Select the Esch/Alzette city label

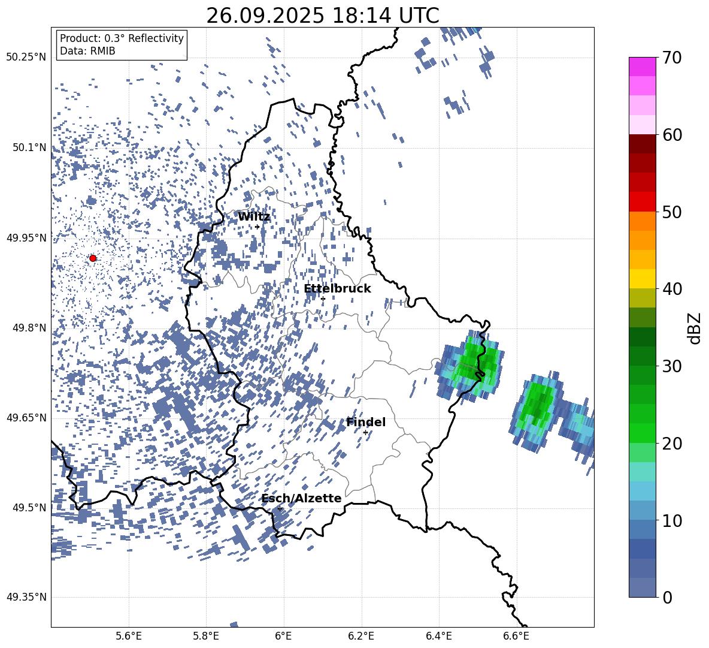tap(301, 498)
